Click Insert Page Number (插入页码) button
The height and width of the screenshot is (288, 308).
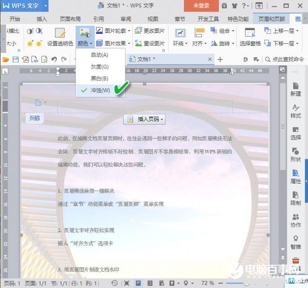pos(144,119)
